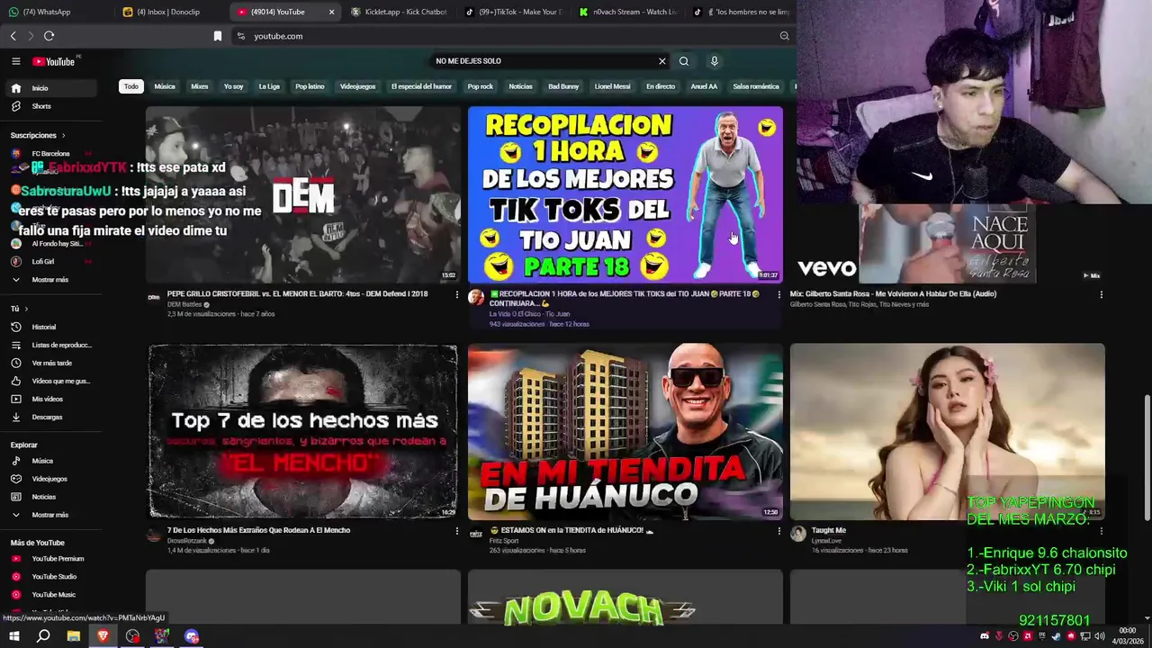Play the Tio Juan TikToks recopilación thumbnail
The width and height of the screenshot is (1152, 648).
click(x=625, y=194)
